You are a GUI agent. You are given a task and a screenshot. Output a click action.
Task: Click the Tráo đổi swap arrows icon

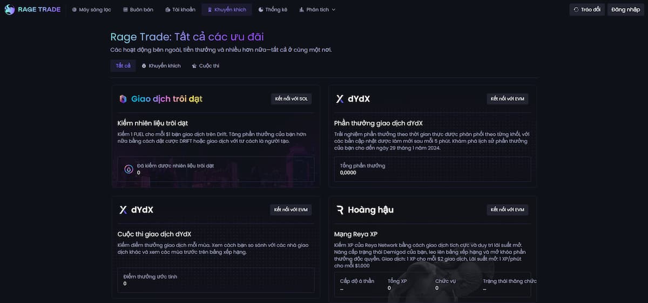576,10
